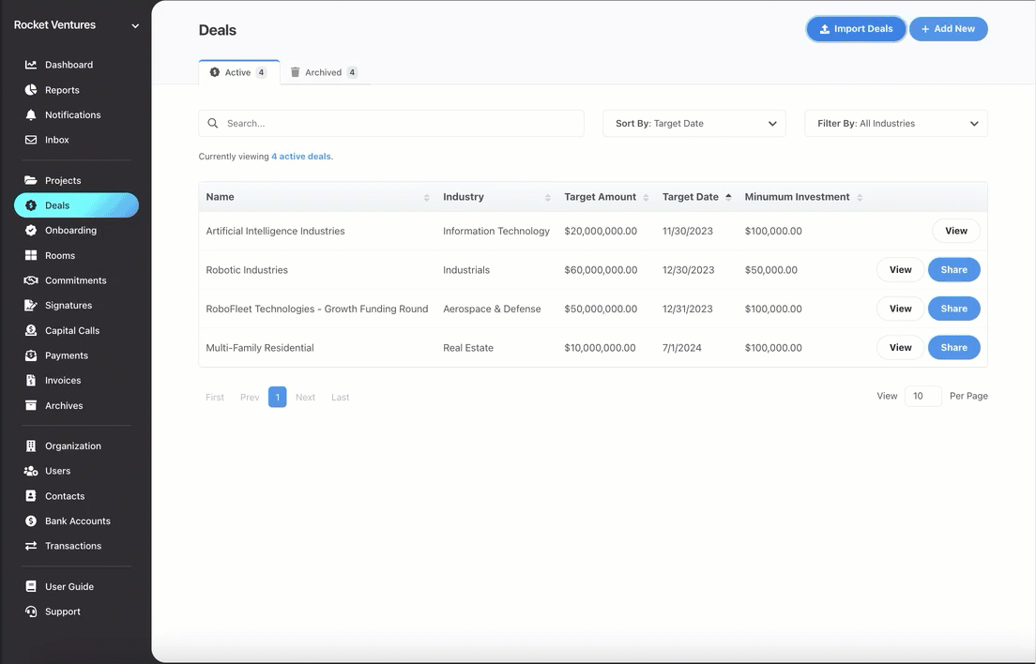Screen dimensions: 1036x664
Task: Open the Sort By Target Date dropdown
Action: (x=693, y=124)
